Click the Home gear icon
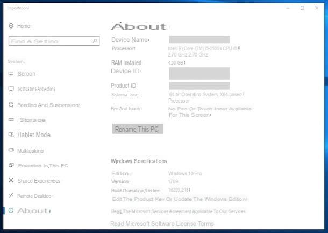The image size is (328, 233). click(11, 25)
